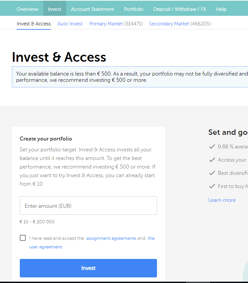
Task: Click checkmark icon beside First to buy
Action: pos(212,186)
